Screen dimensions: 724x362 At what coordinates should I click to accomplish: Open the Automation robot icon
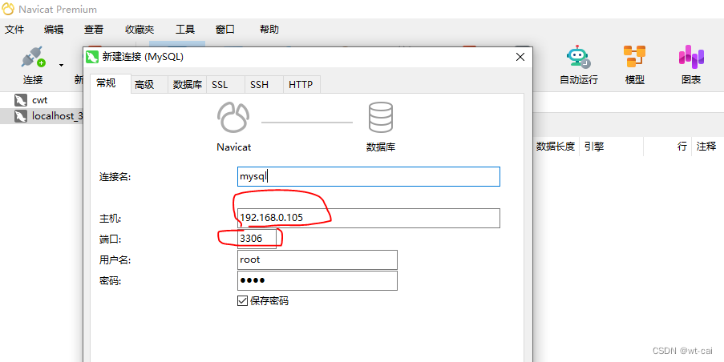578,57
